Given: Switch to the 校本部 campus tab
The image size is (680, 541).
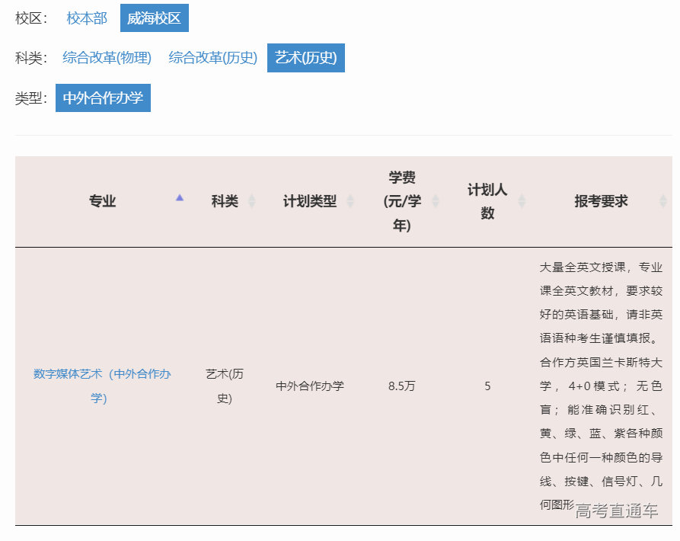Looking at the screenshot, I should click(x=85, y=18).
